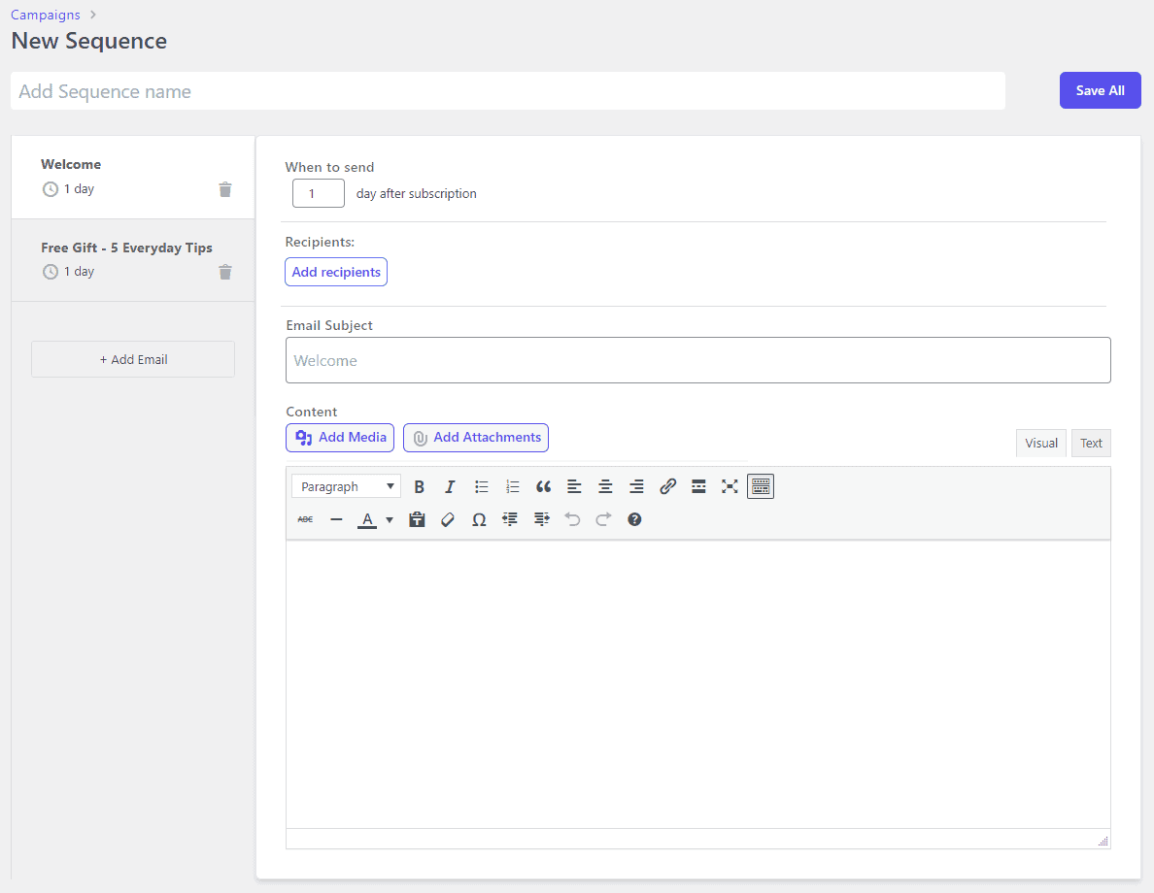Viewport: 1154px width, 893px height.
Task: Click the insert link icon
Action: [667, 487]
